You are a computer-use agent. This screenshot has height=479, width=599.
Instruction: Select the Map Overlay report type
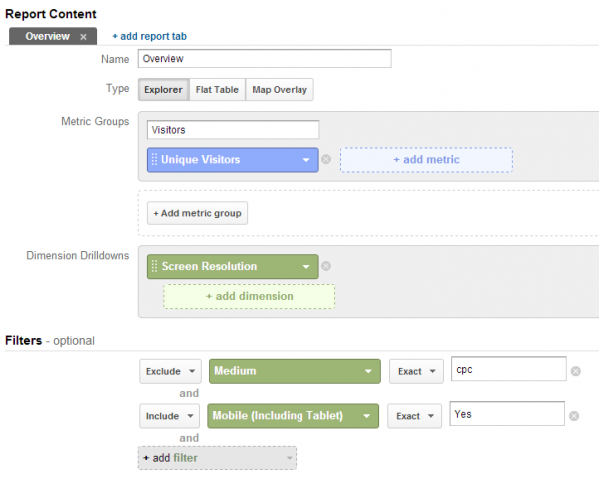279,89
